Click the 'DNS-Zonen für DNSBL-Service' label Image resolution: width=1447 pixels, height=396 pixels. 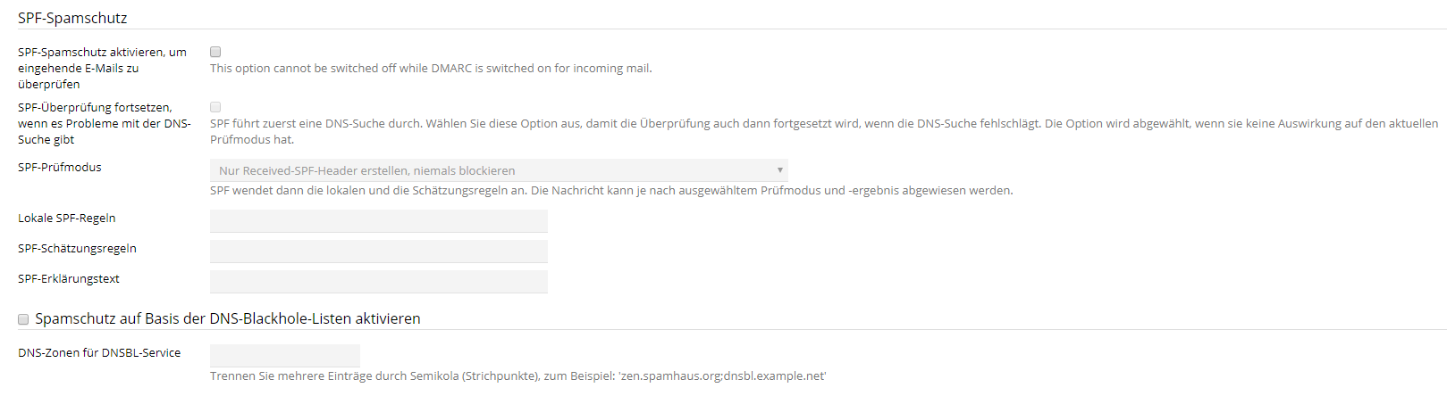tap(99, 352)
